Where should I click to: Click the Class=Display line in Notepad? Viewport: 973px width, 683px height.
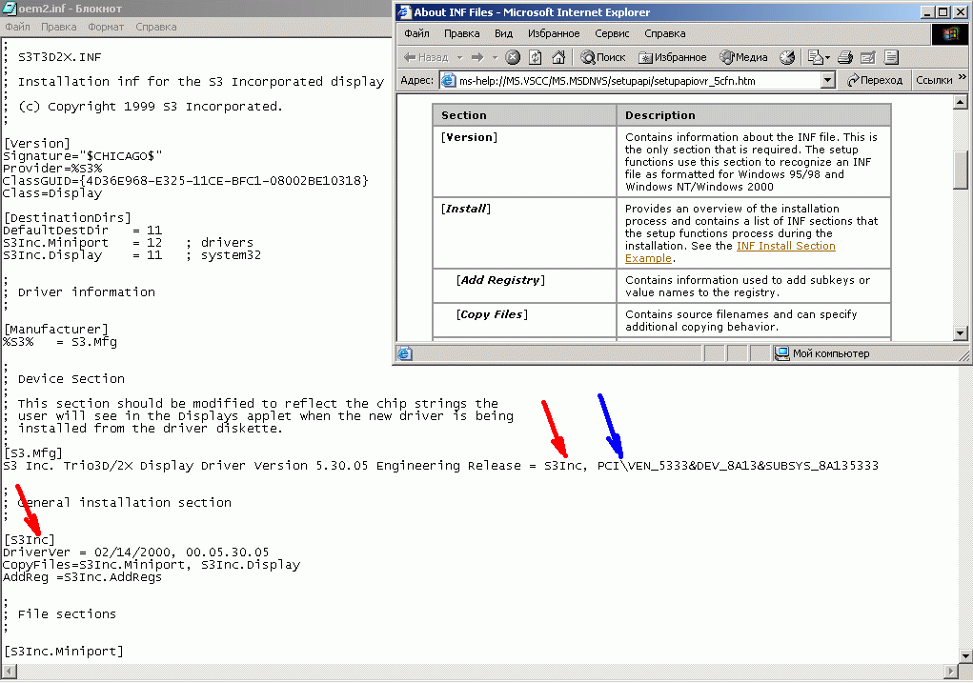tap(52, 193)
